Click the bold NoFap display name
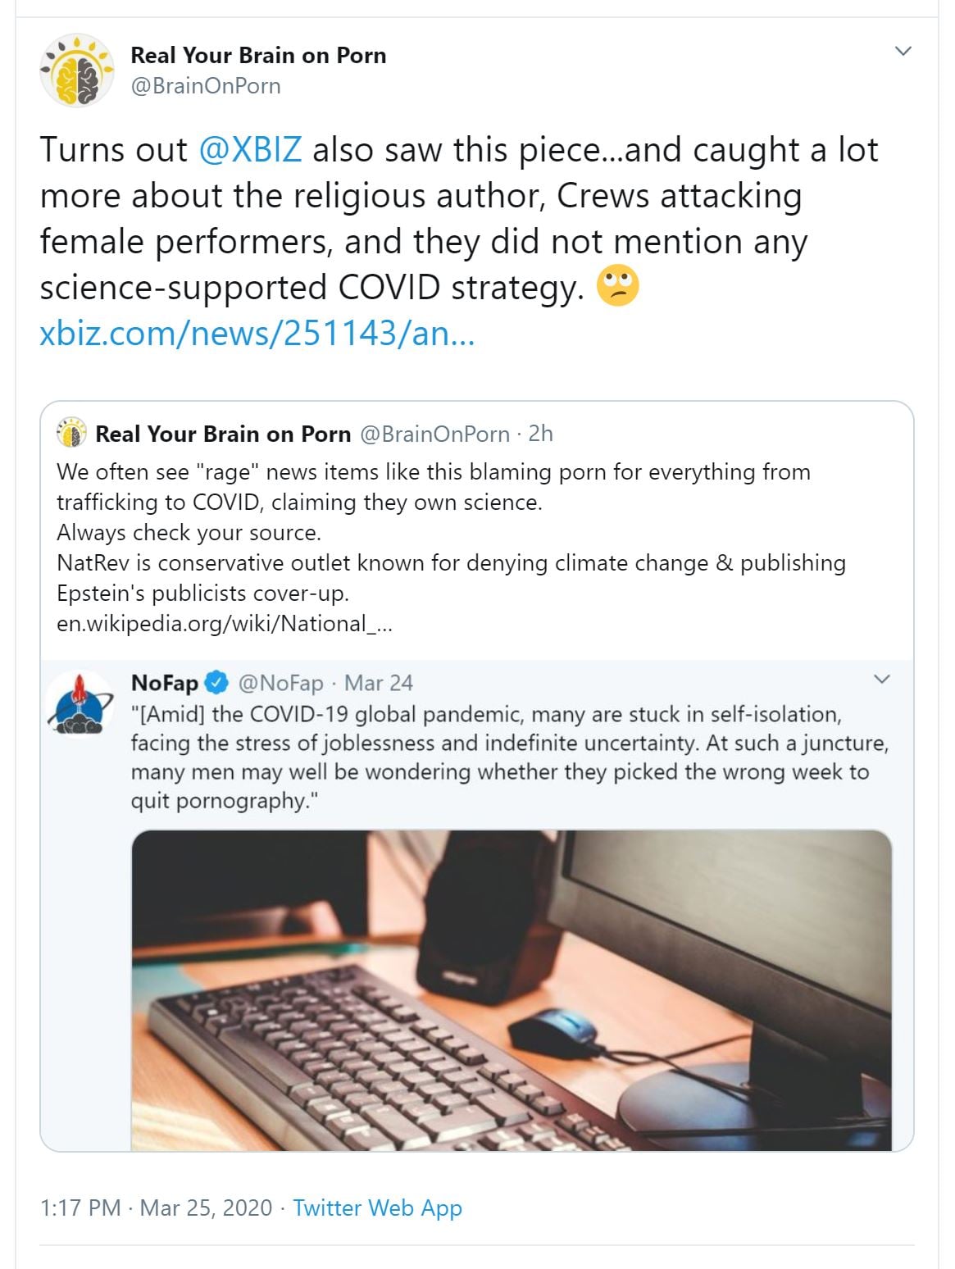 [x=164, y=683]
